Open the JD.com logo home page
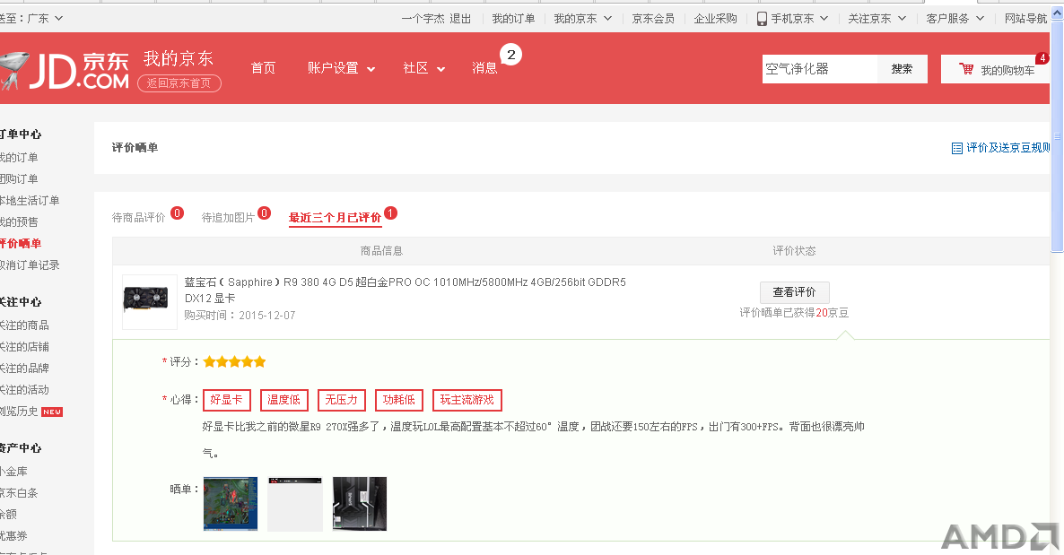 [65, 71]
